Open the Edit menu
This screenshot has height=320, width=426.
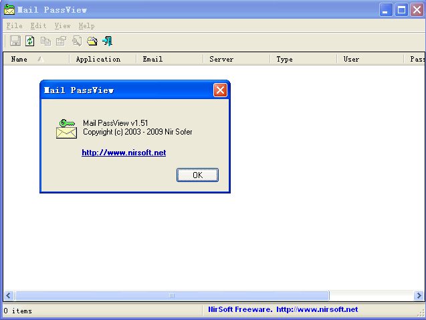(38, 26)
